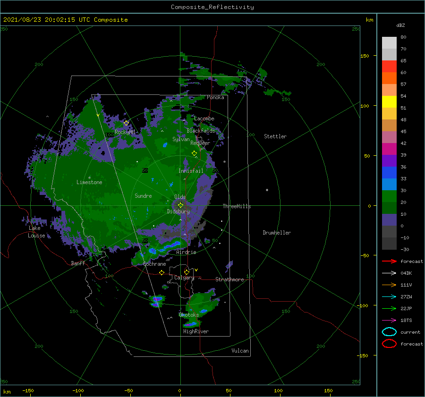Click the red swatch between 65 and 60
Image resolution: width=425 pixels, height=397 pixels.
pyautogui.click(x=389, y=67)
